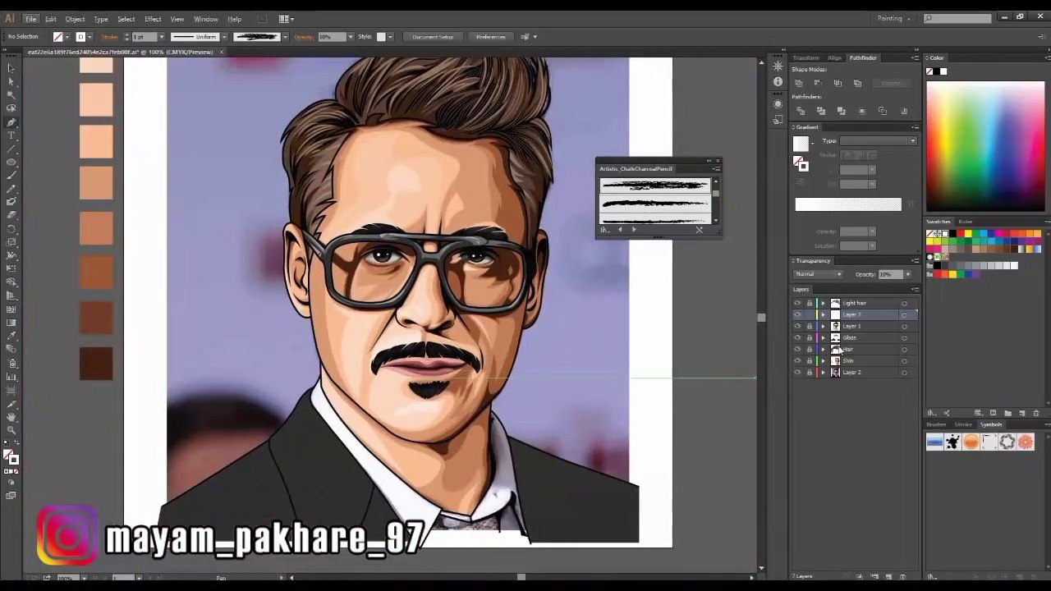Select the Lasso tool
1051x591 pixels.
click(x=11, y=108)
